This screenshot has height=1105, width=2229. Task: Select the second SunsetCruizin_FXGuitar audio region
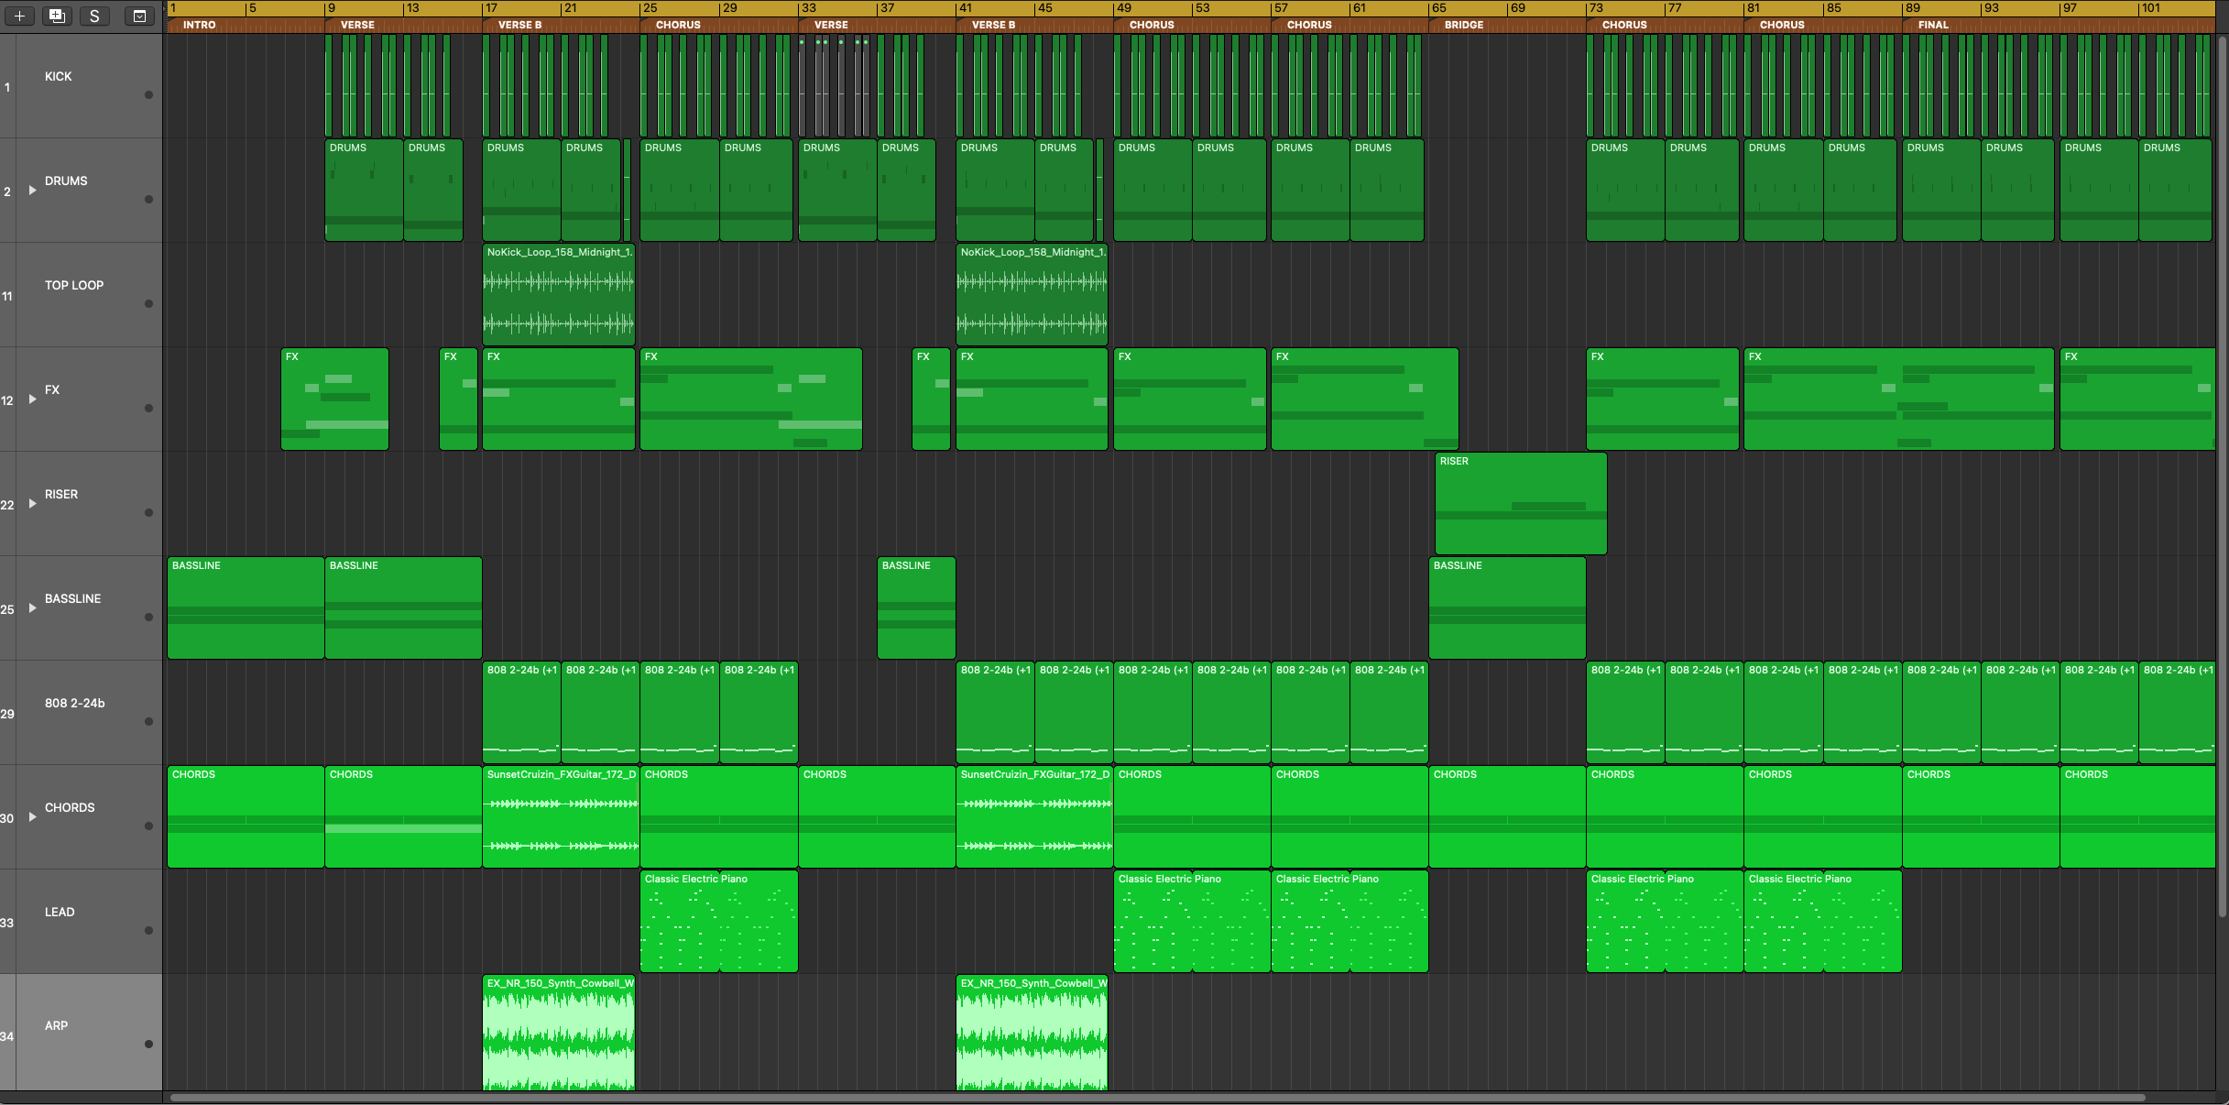[1034, 817]
